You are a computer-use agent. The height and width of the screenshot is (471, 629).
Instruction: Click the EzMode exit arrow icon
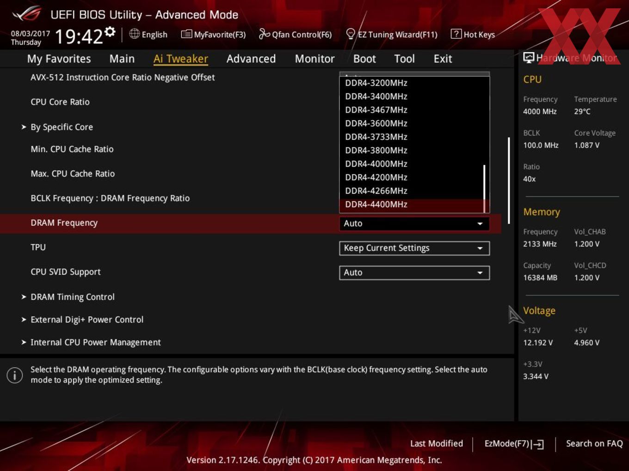tap(537, 444)
